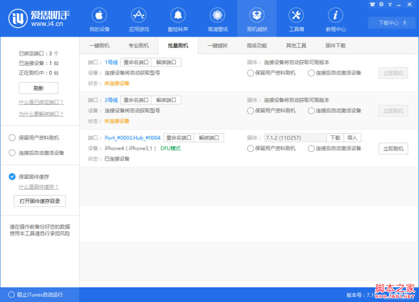Select the 批量刷机 tab
419x302 pixels.
coord(178,46)
